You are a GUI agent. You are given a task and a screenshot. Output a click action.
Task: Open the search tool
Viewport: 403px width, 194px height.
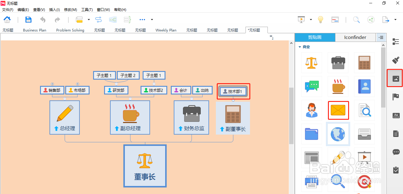pyautogui.click(x=356, y=19)
